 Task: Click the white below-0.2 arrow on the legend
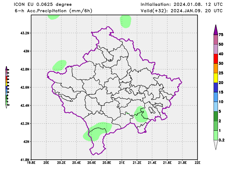click(x=216, y=145)
